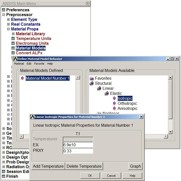Click the Preferences icon in main menu

point(4,10)
